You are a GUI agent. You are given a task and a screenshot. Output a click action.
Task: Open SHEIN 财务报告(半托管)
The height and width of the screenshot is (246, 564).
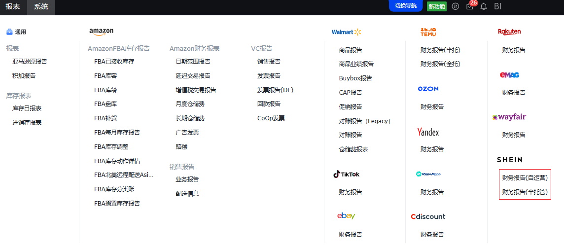point(525,192)
